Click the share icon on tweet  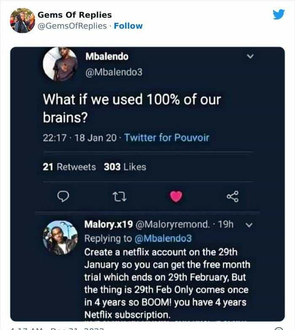click(x=233, y=196)
